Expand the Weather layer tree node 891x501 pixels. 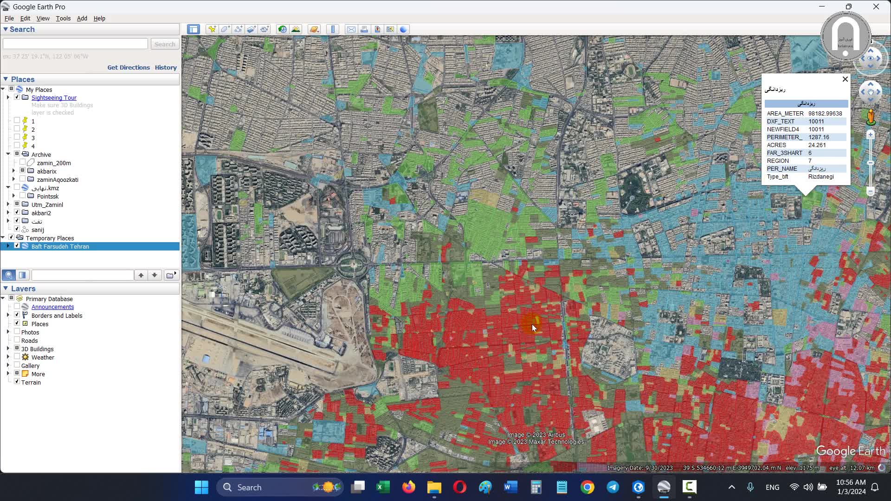(x=8, y=357)
